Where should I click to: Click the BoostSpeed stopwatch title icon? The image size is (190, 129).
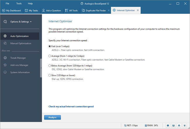click(x=82, y=4)
